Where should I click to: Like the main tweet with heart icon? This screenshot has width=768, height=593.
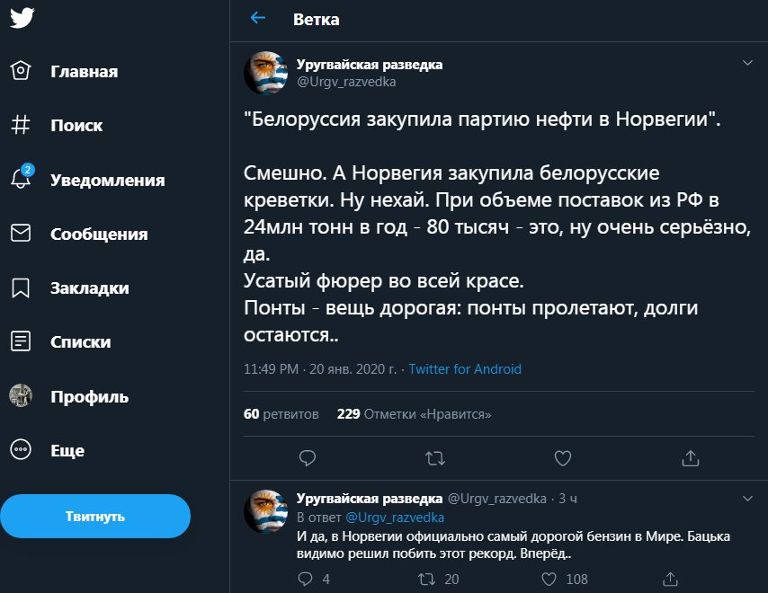563,458
